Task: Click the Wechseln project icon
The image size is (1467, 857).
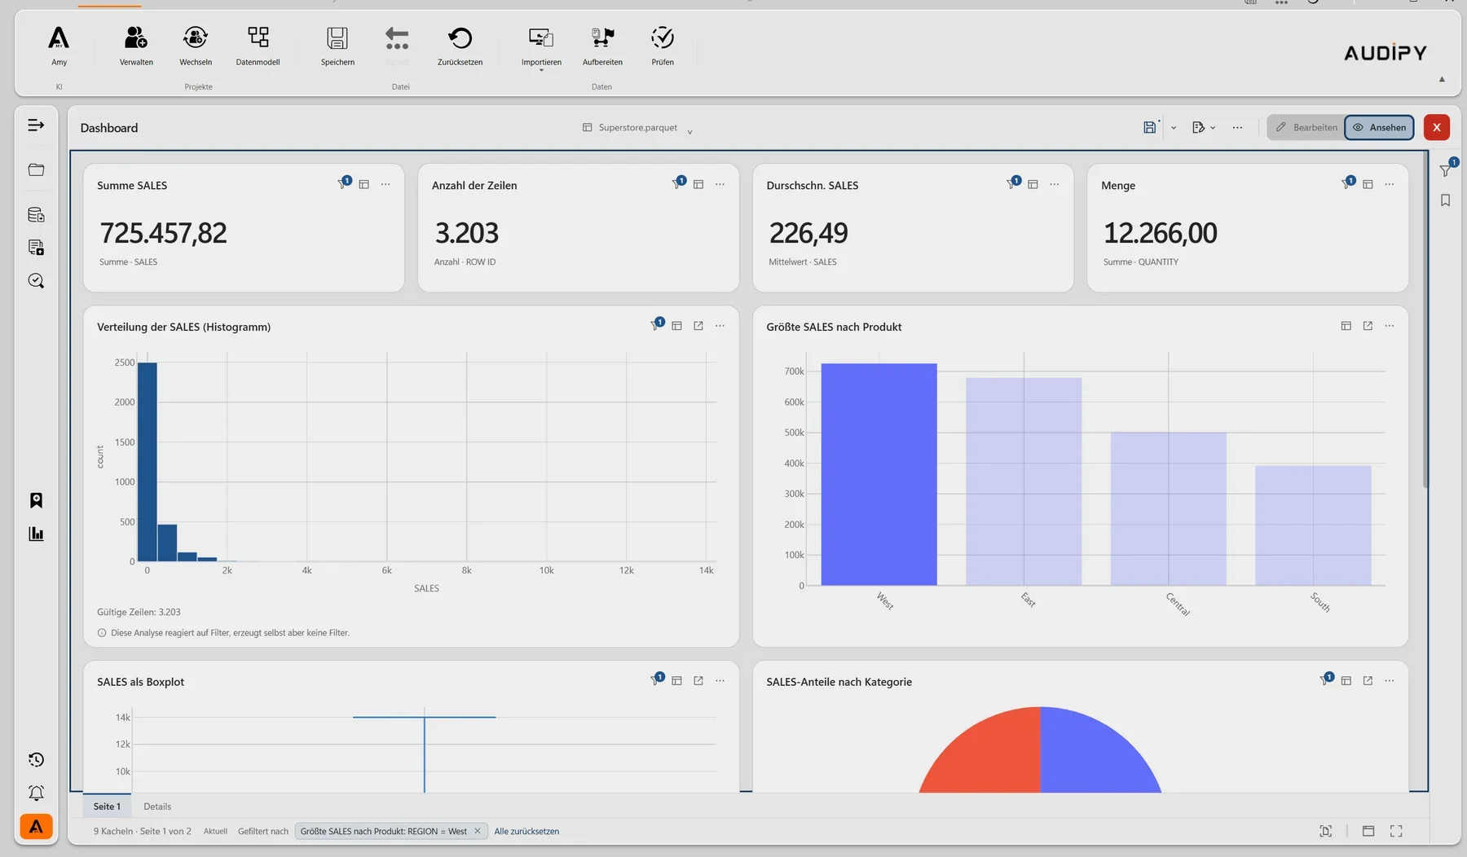Action: click(196, 45)
